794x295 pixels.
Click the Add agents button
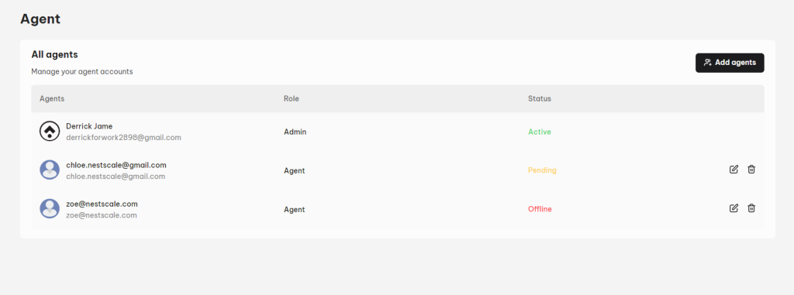click(x=730, y=63)
